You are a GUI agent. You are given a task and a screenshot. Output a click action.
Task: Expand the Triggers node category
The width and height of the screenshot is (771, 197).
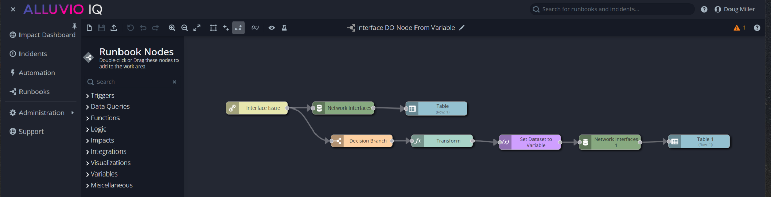point(101,96)
